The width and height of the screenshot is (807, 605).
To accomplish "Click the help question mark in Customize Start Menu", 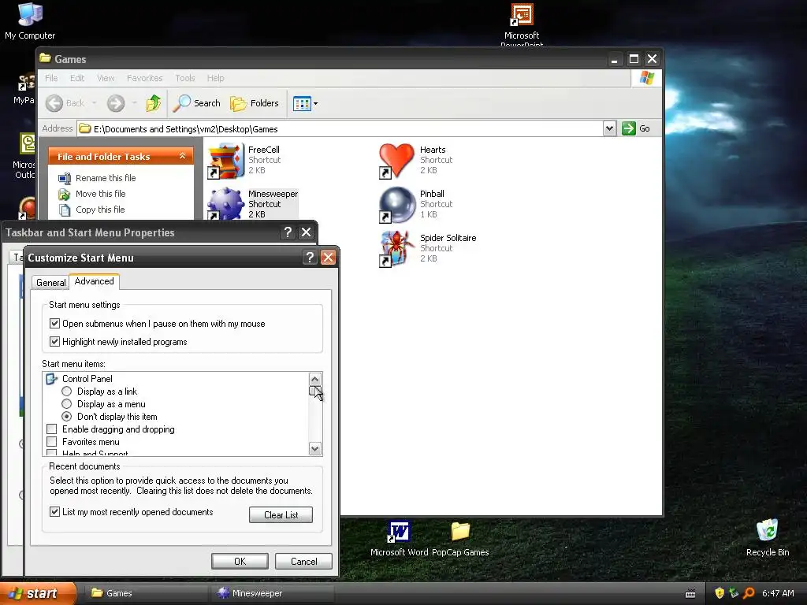I will [x=310, y=258].
